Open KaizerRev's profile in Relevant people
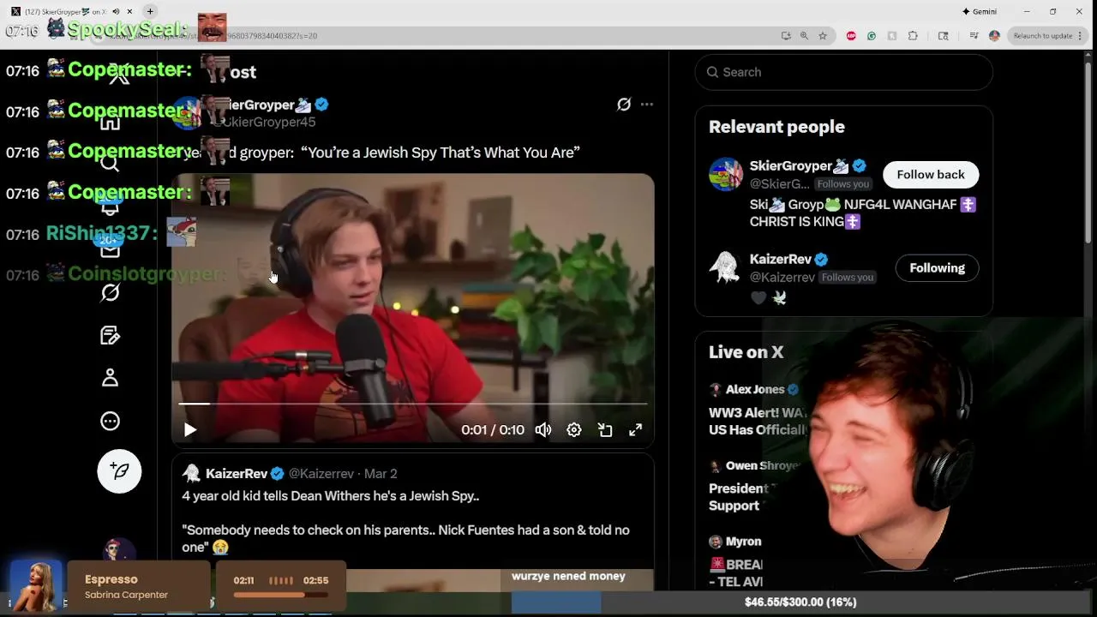 780,260
